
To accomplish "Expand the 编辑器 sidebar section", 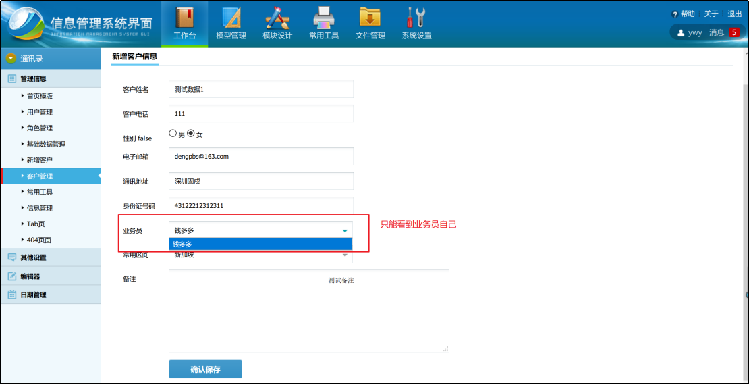I will click(x=51, y=276).
